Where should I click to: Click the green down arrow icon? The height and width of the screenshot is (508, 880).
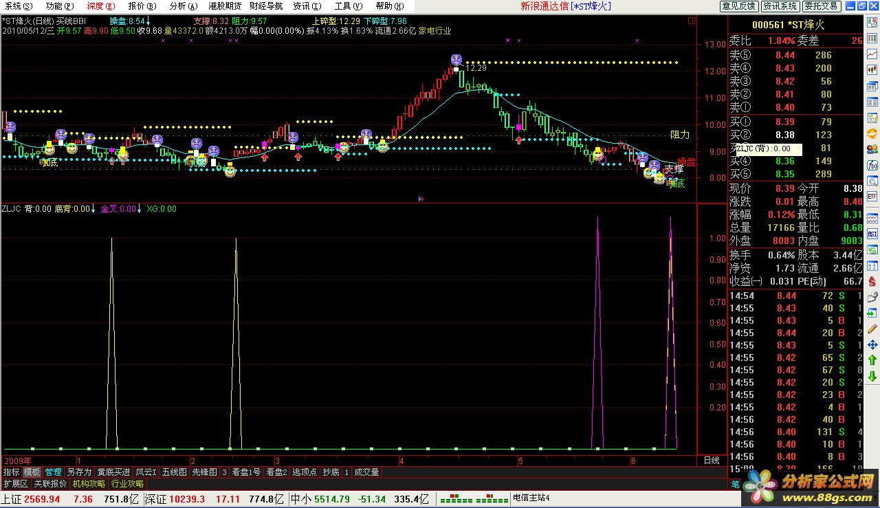[x=872, y=376]
